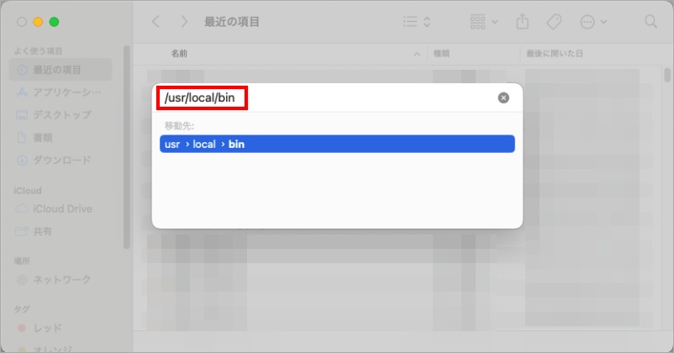
Task: Select ネットワーク in the sidebar
Action: (x=61, y=279)
